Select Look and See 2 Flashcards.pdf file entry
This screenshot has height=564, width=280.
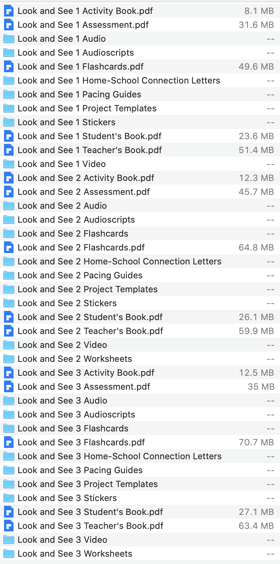pos(80,247)
